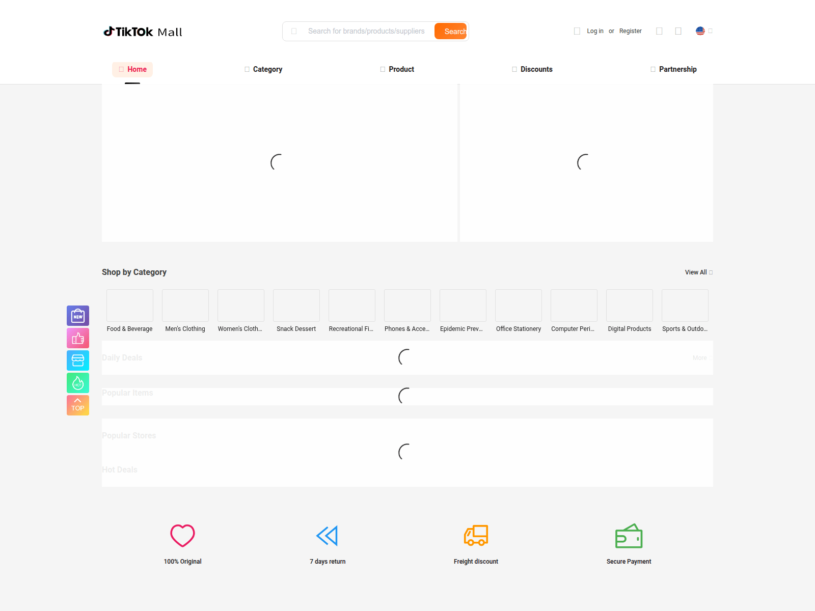This screenshot has width=815, height=611.
Task: Click the Snack Dessert label
Action: [296, 329]
